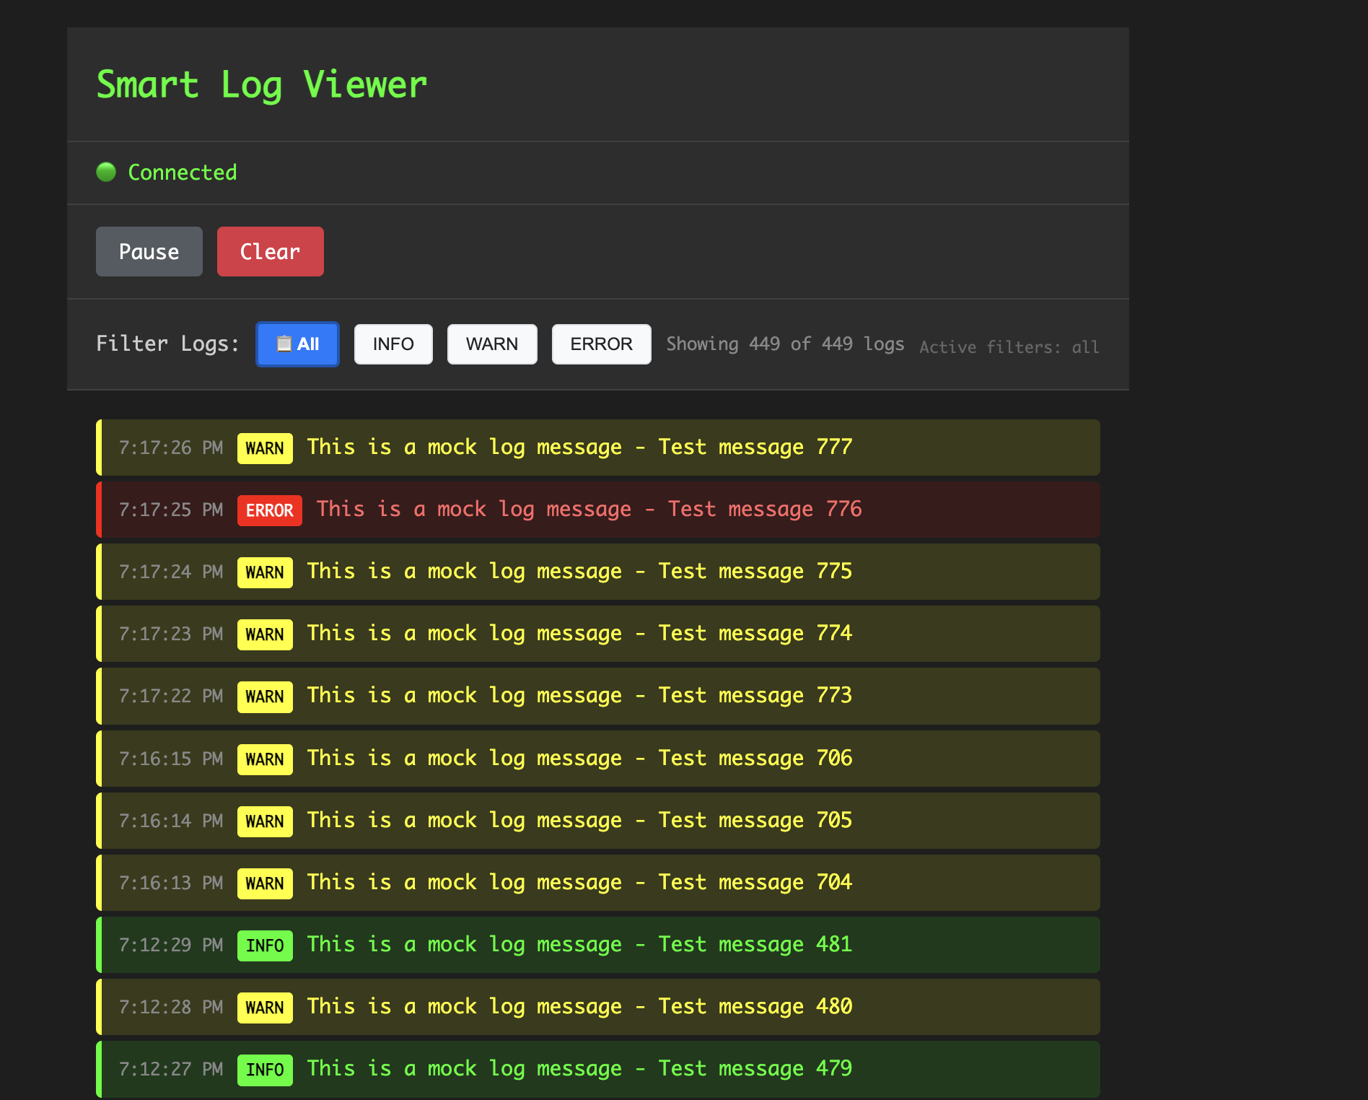Select log entry Test message 705

[598, 821]
